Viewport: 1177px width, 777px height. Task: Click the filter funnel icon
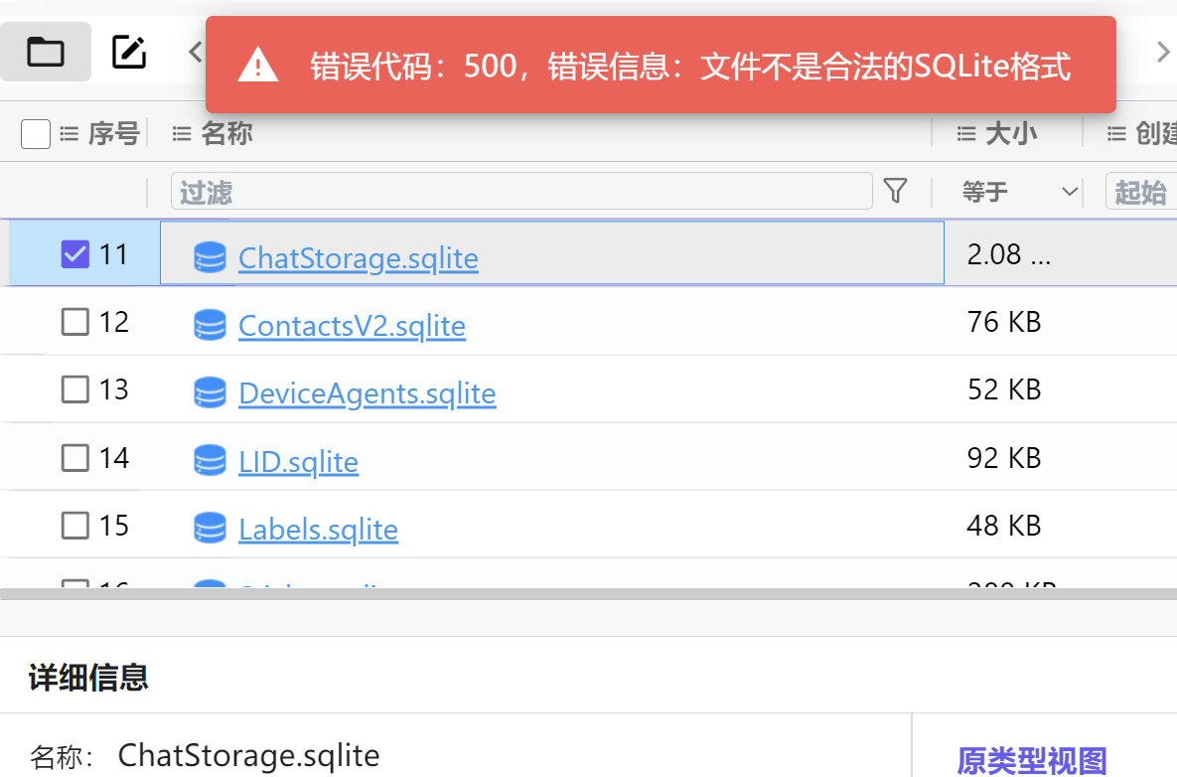(x=896, y=191)
